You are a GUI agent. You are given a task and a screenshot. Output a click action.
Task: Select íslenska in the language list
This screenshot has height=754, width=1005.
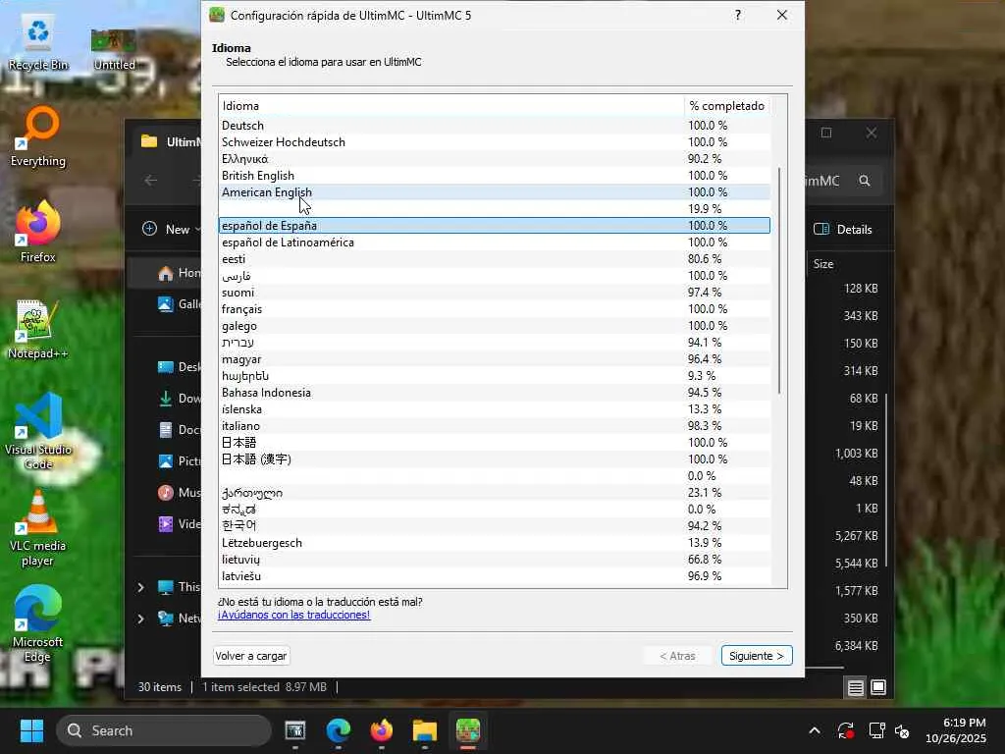[495, 408]
